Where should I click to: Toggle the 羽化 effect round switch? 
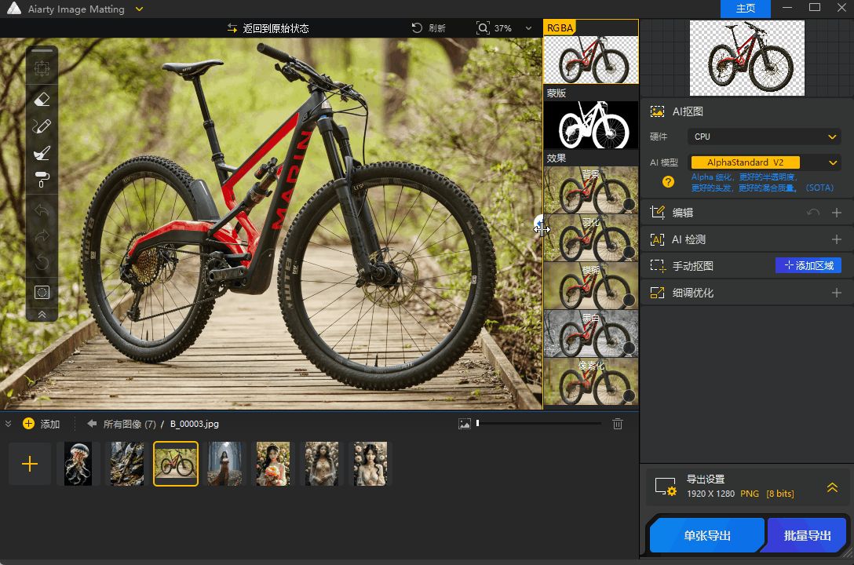(x=629, y=253)
